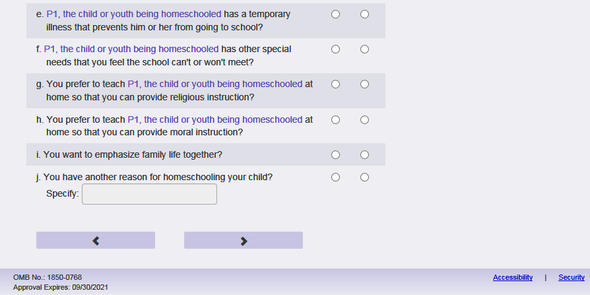Open the Security link

[x=572, y=278]
